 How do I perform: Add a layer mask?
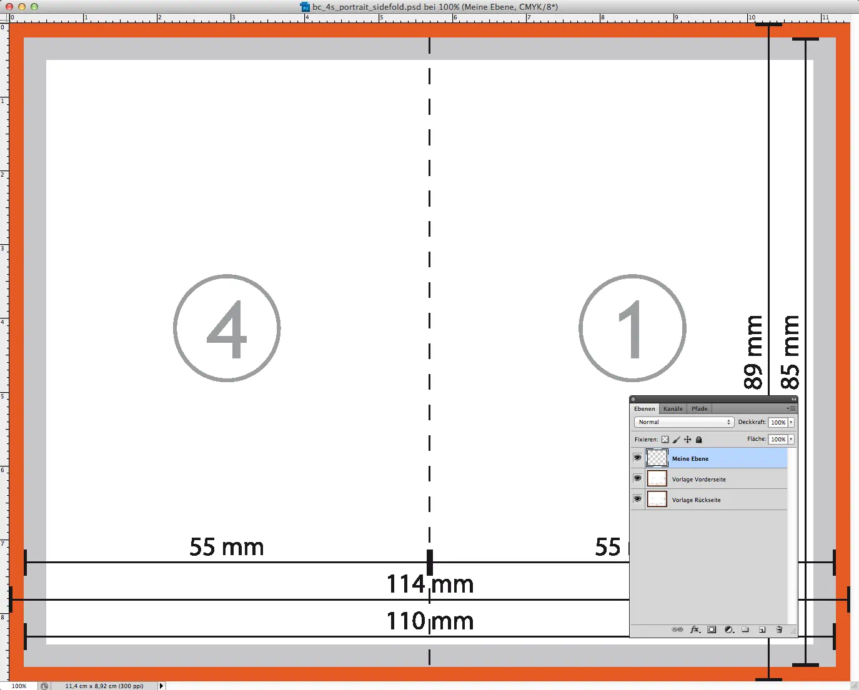tap(712, 629)
